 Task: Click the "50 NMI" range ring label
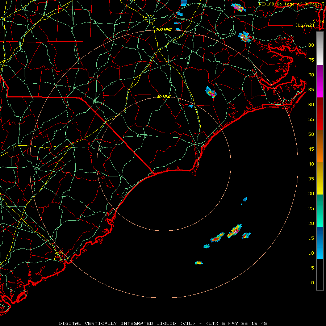pos(164,97)
